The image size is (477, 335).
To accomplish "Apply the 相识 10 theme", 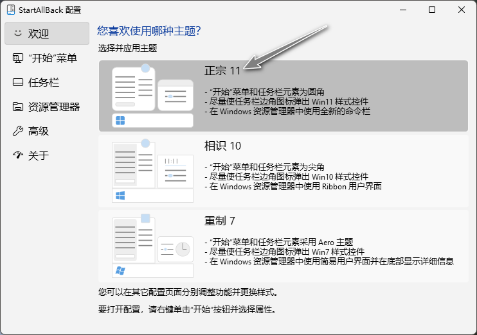I will click(283, 171).
